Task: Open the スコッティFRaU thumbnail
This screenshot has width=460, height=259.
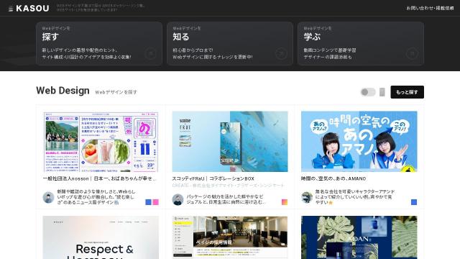Action: [x=230, y=142]
